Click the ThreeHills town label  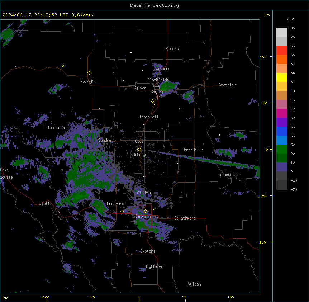pos(192,150)
